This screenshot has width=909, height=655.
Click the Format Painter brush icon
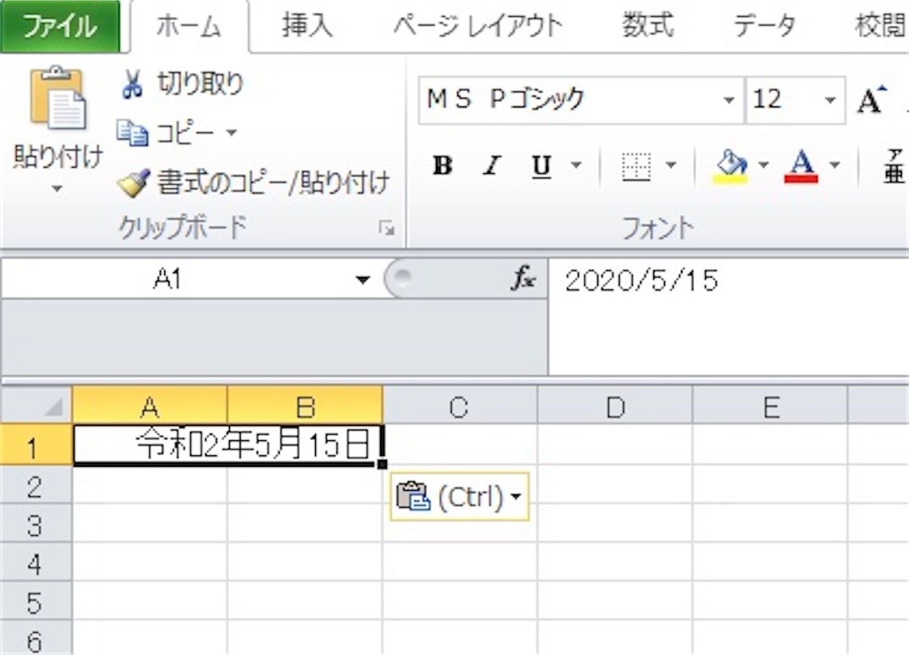click(133, 182)
